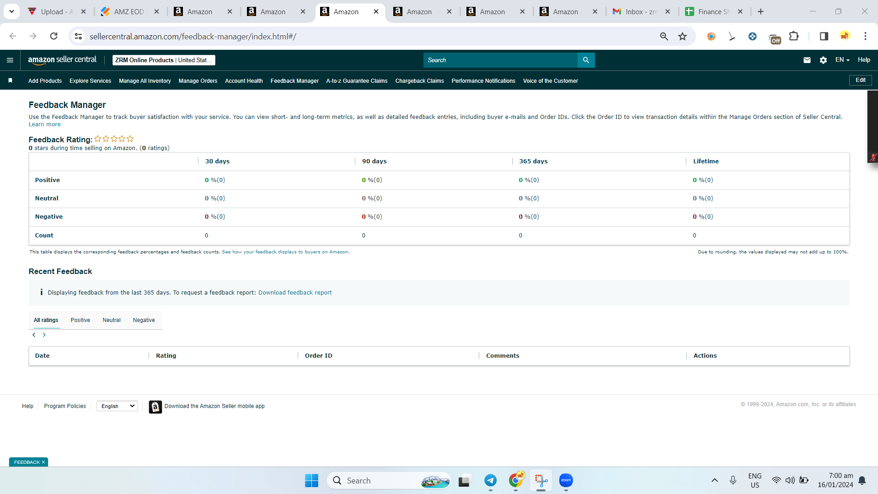
Task: Open Program Policies in the footer
Action: click(65, 406)
